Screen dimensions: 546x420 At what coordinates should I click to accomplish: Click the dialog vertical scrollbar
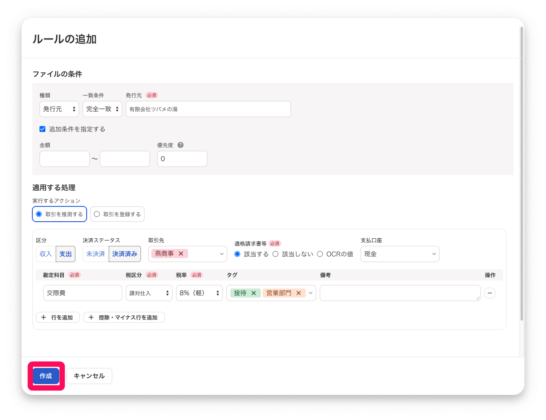coord(522,174)
